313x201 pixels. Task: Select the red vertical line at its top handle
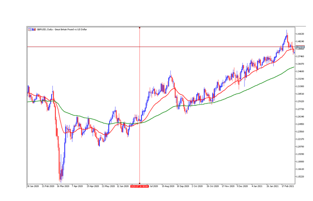[x=140, y=28]
